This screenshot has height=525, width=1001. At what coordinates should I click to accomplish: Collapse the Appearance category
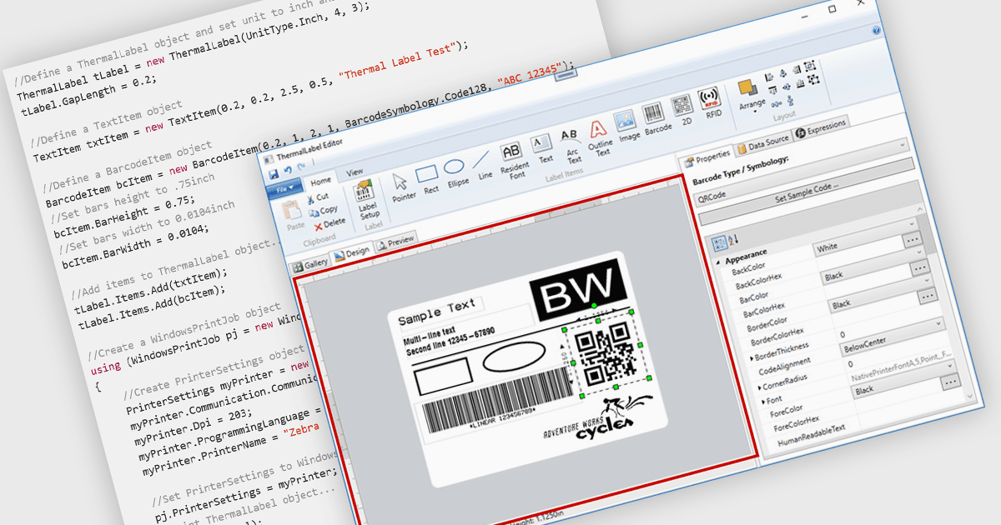click(x=719, y=262)
